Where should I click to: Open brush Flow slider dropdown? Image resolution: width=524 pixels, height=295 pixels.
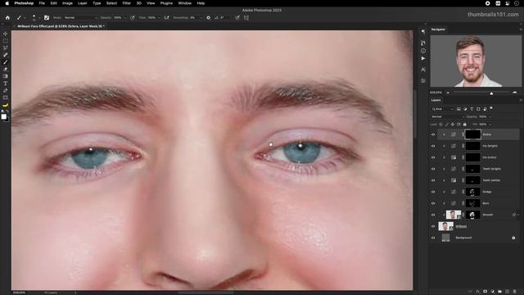159,18
